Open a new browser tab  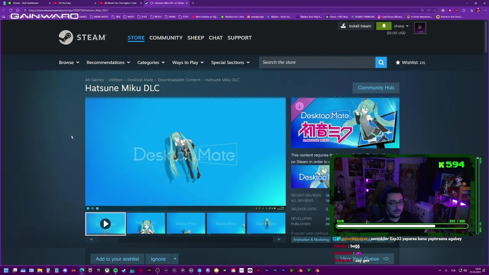tap(193, 3)
